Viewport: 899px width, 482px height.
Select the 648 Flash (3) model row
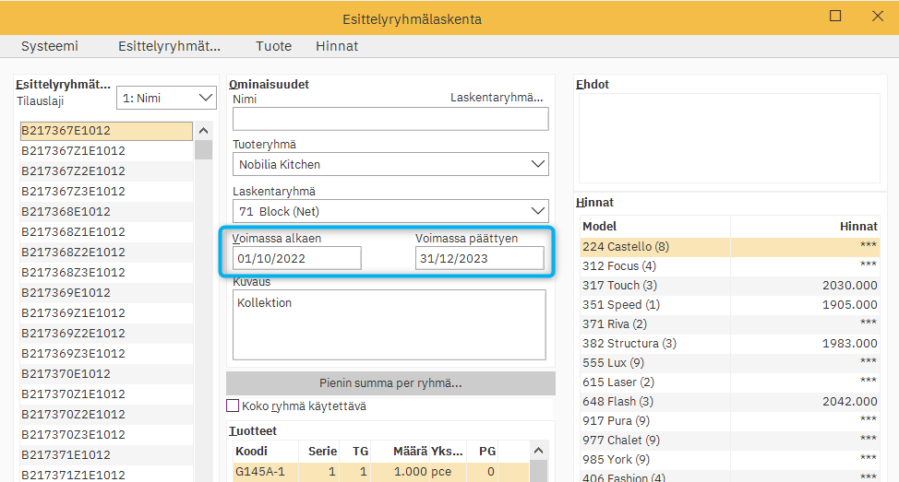729,402
